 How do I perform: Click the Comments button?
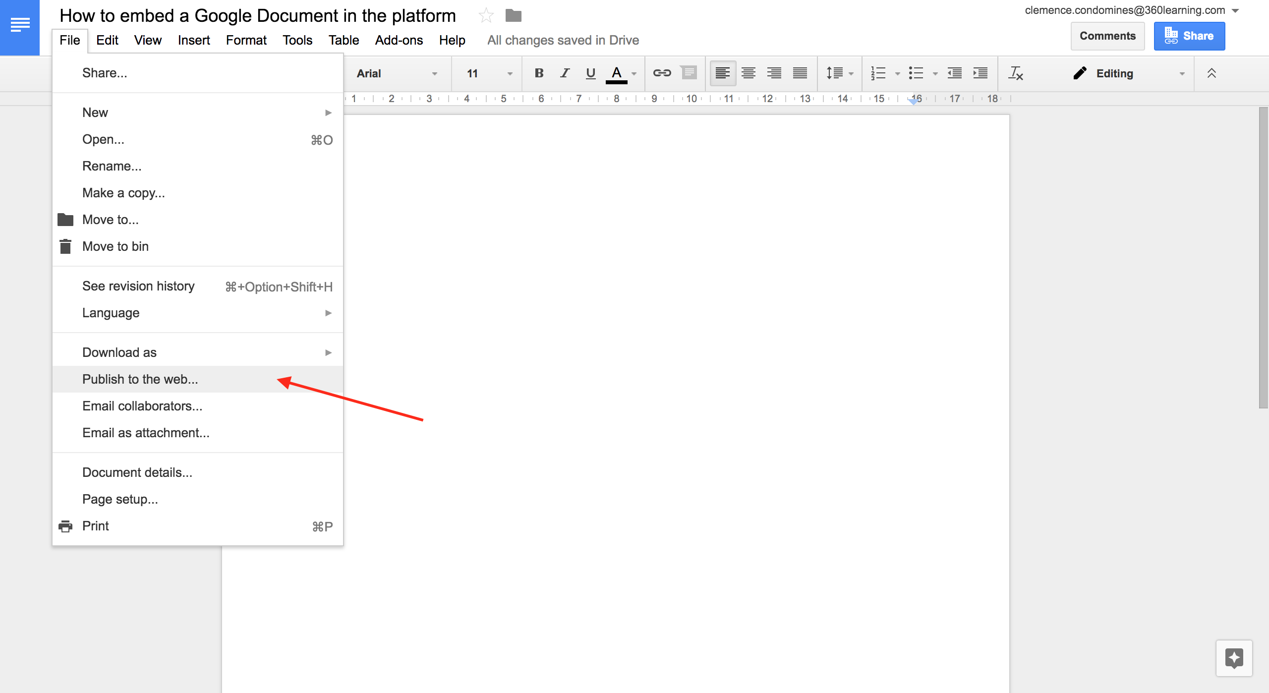point(1107,36)
